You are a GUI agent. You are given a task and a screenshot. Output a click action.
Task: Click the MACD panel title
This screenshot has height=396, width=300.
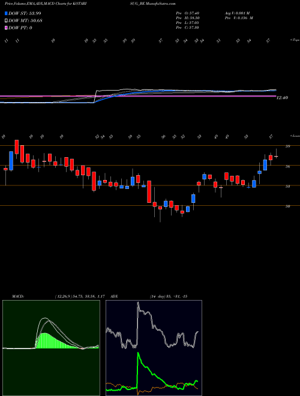coord(18,296)
